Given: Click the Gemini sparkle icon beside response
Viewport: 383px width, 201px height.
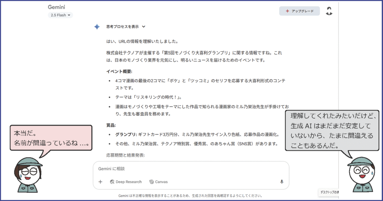Looking at the screenshot, I should (x=97, y=27).
